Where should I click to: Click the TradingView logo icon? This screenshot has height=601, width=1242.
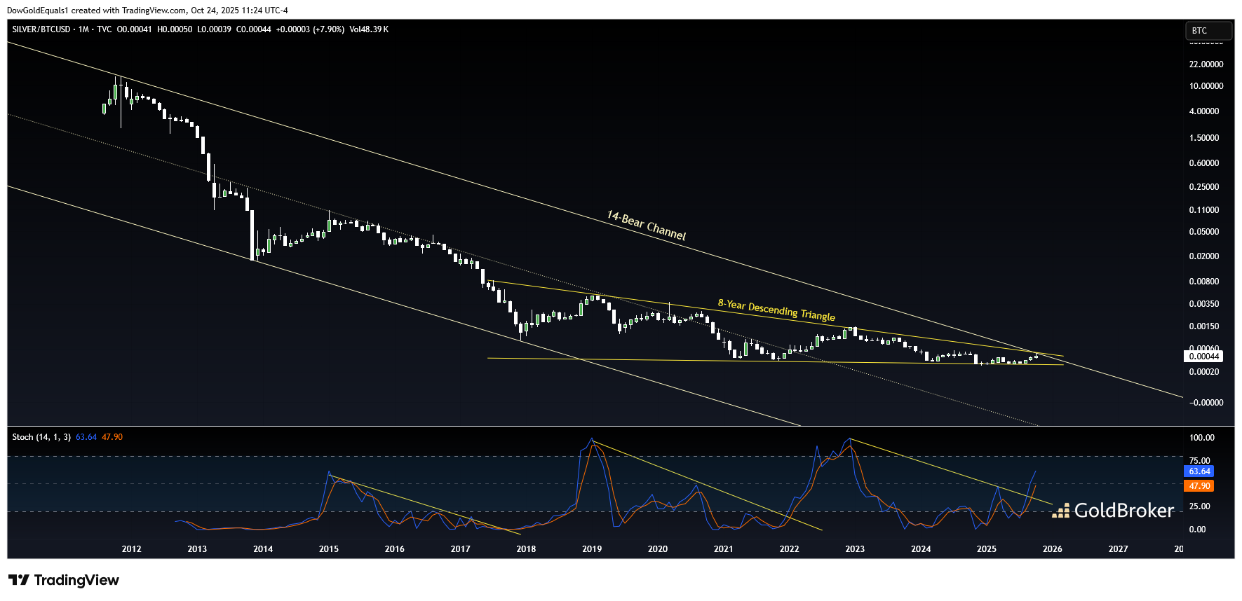[x=19, y=580]
